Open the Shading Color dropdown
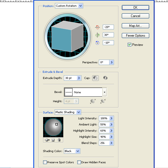168x168 pixels. pos(78,151)
